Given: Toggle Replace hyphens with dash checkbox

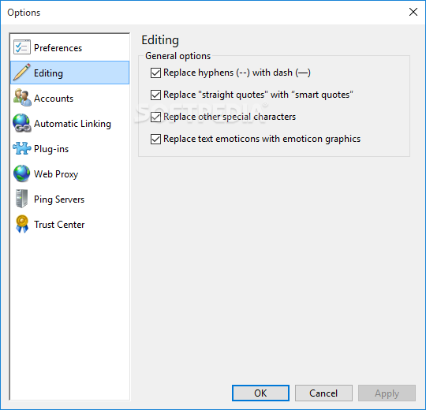Looking at the screenshot, I should (155, 73).
